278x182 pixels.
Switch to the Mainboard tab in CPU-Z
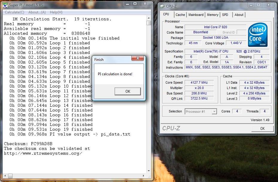point(196,15)
